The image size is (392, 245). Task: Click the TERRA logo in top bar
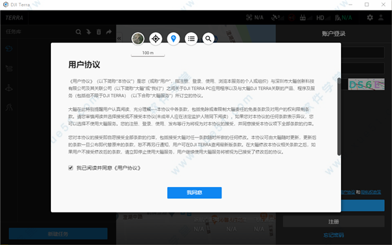pos(14,18)
